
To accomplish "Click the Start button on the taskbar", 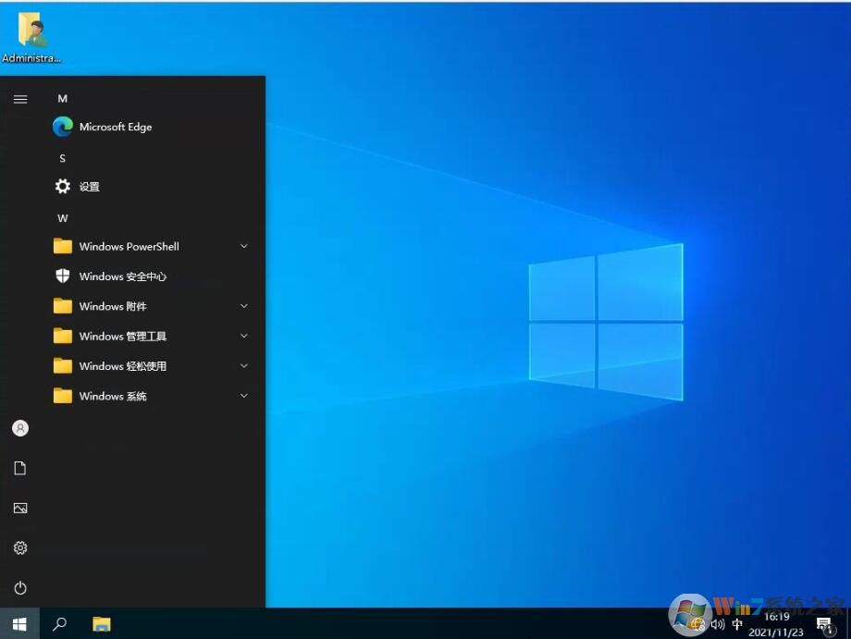I will [x=18, y=623].
